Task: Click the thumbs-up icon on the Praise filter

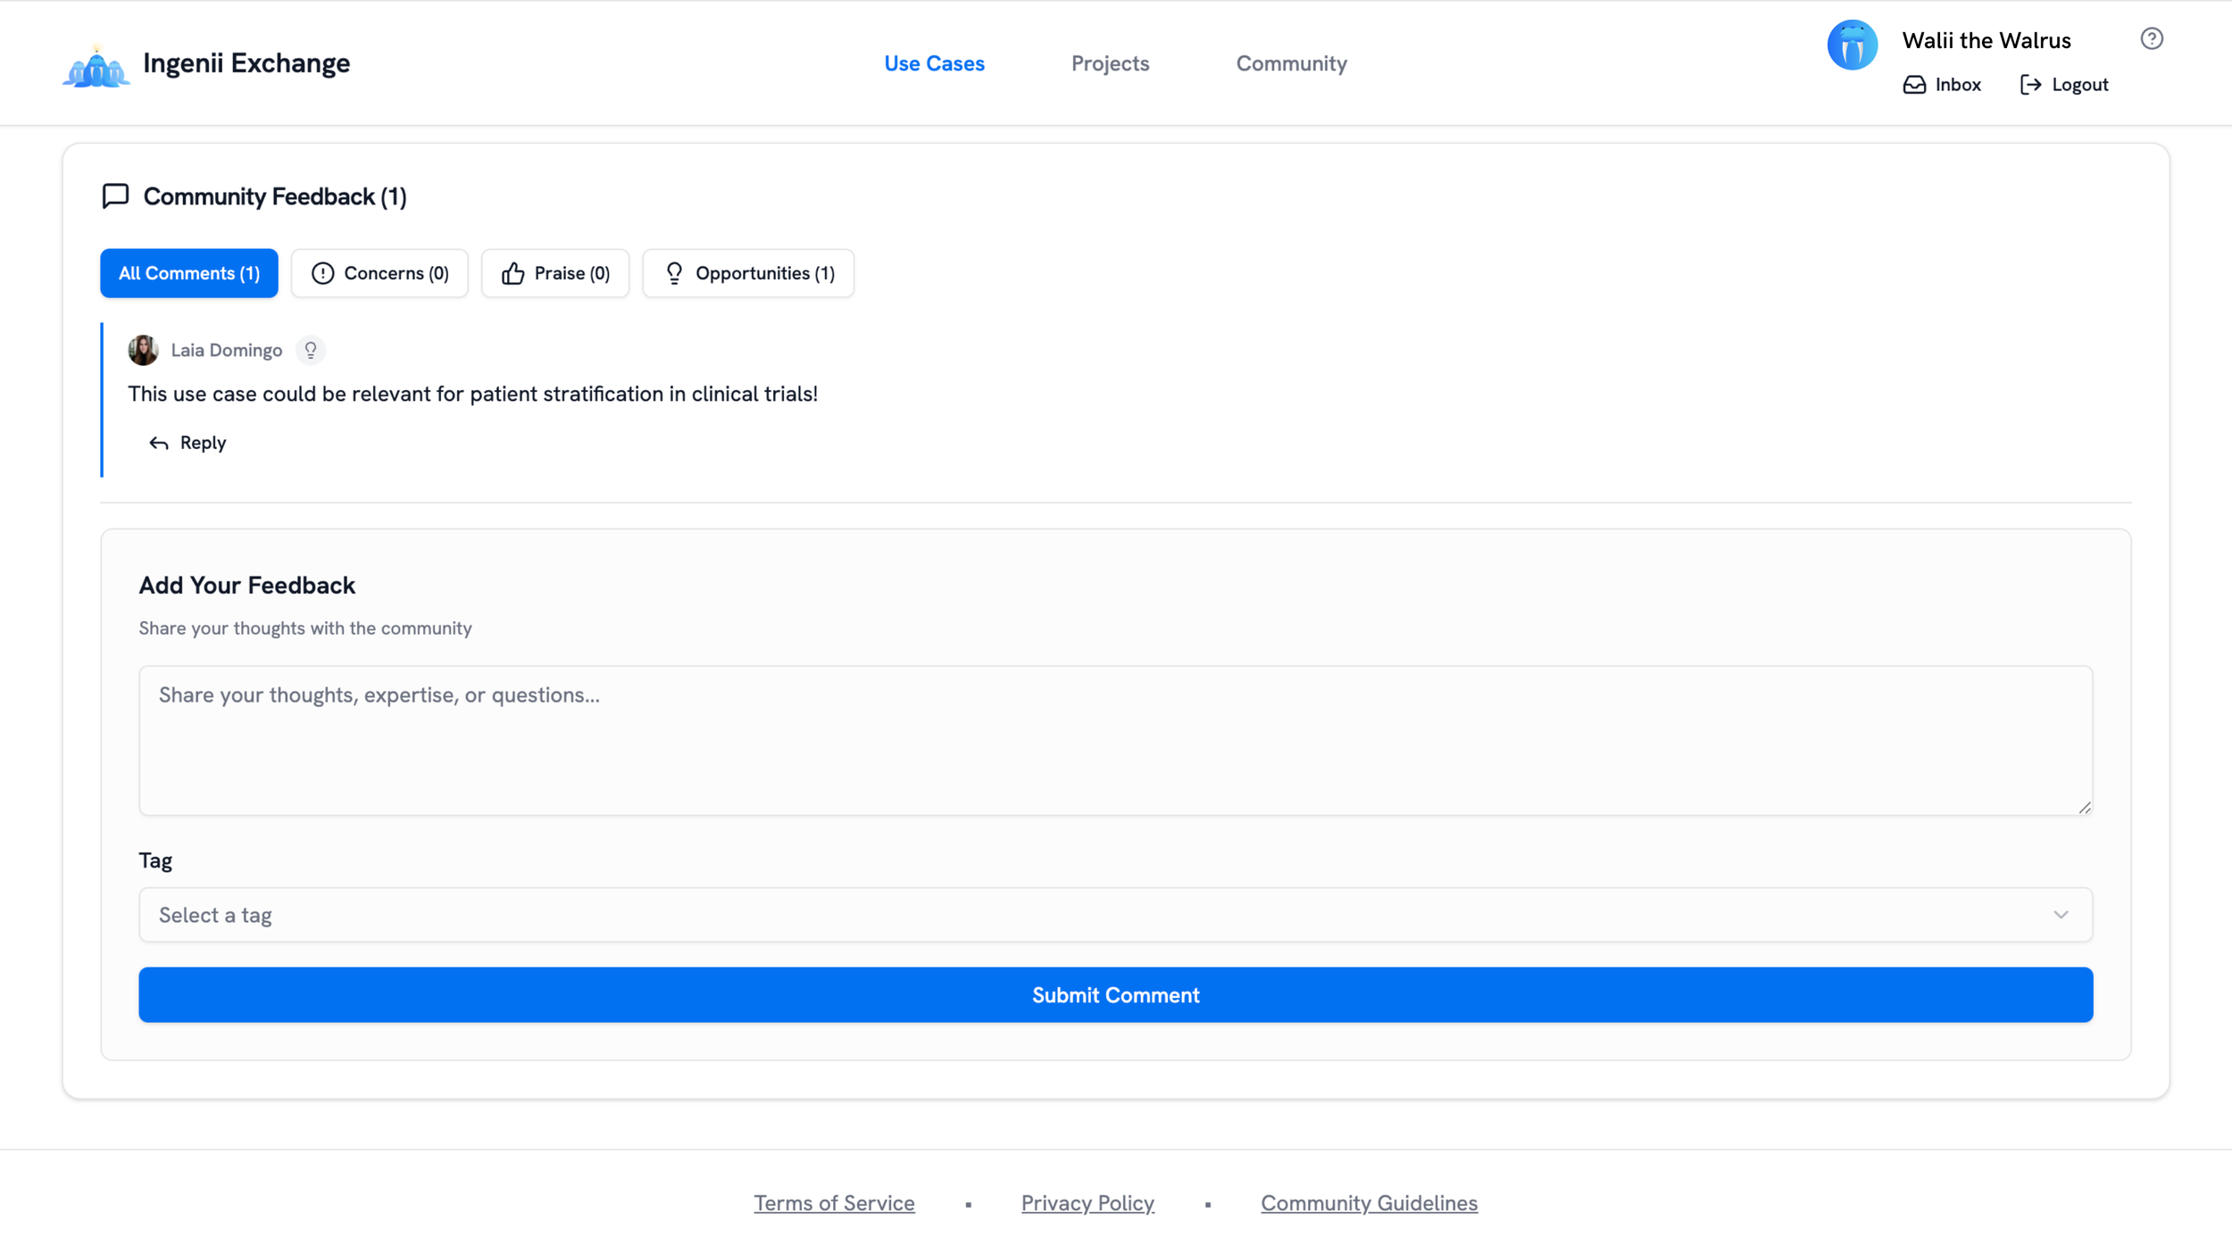Action: point(513,273)
